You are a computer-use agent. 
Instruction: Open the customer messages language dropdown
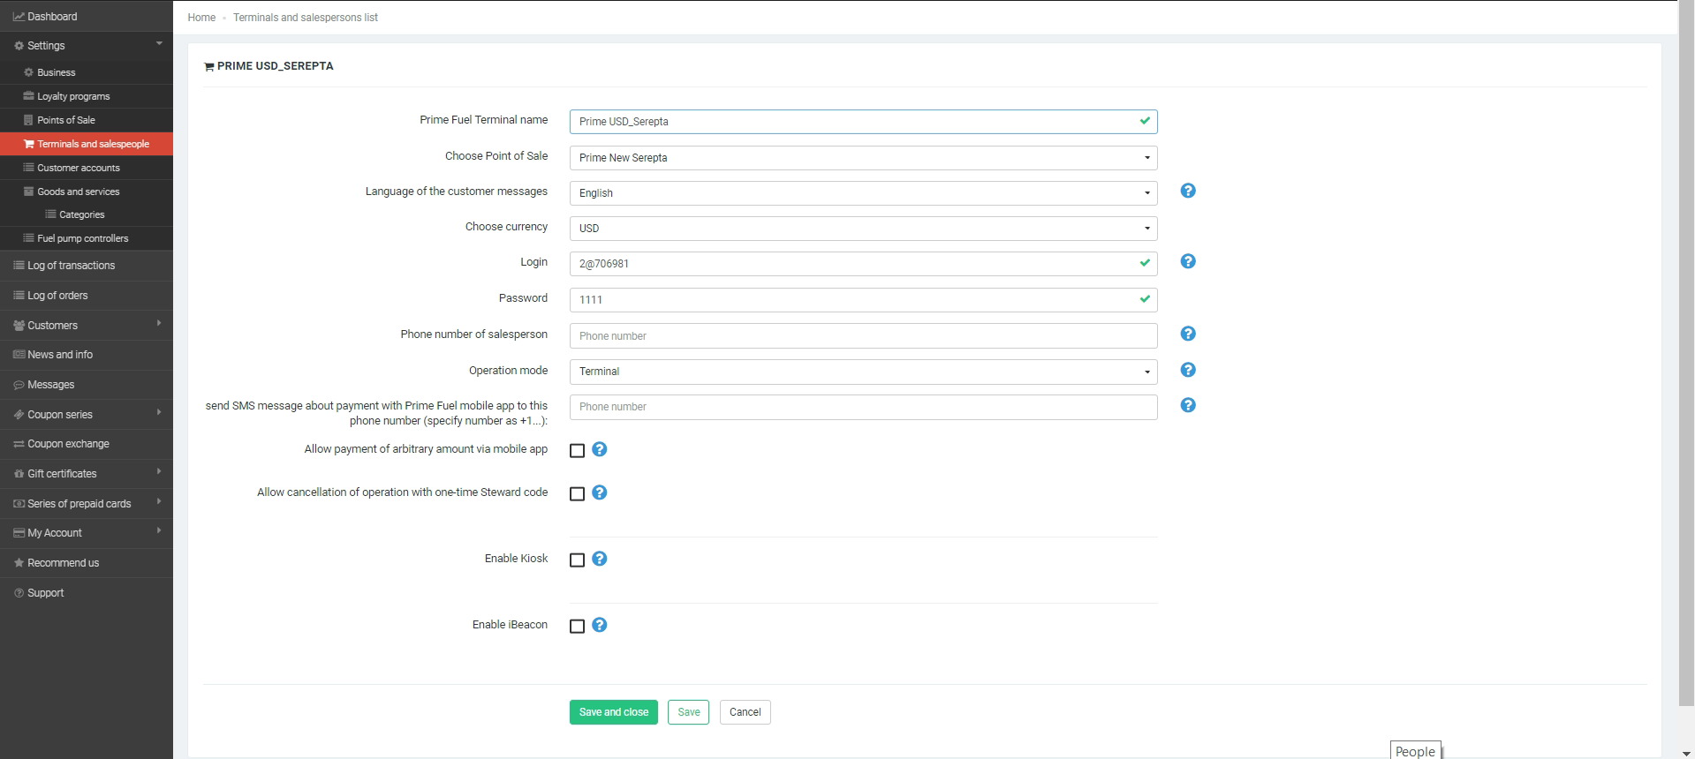pyautogui.click(x=863, y=193)
